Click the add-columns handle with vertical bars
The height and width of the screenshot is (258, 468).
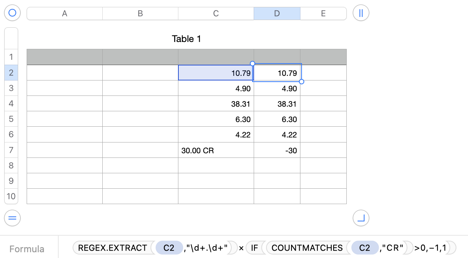click(x=361, y=13)
